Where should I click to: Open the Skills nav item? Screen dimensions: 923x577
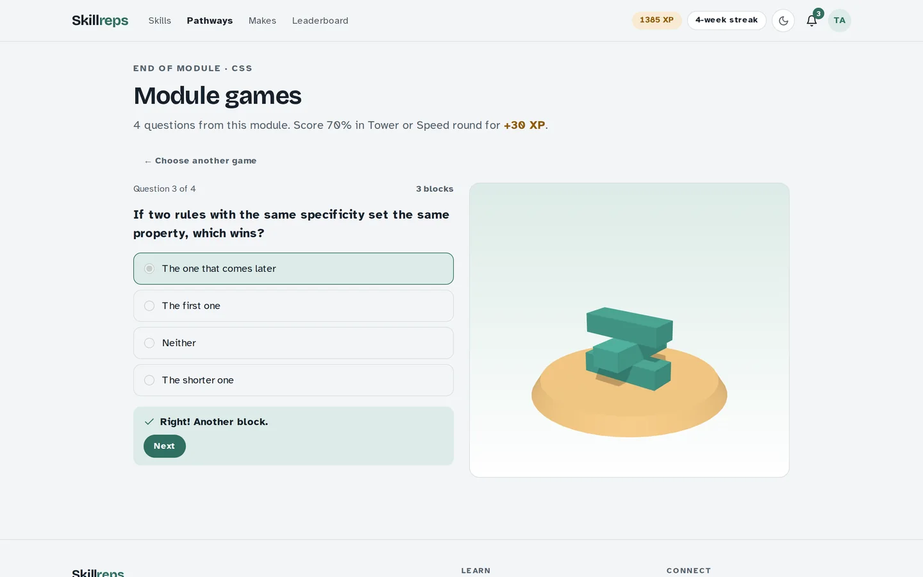pyautogui.click(x=160, y=21)
